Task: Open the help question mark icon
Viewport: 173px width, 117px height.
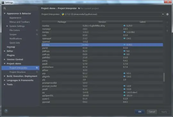Action: (6, 111)
